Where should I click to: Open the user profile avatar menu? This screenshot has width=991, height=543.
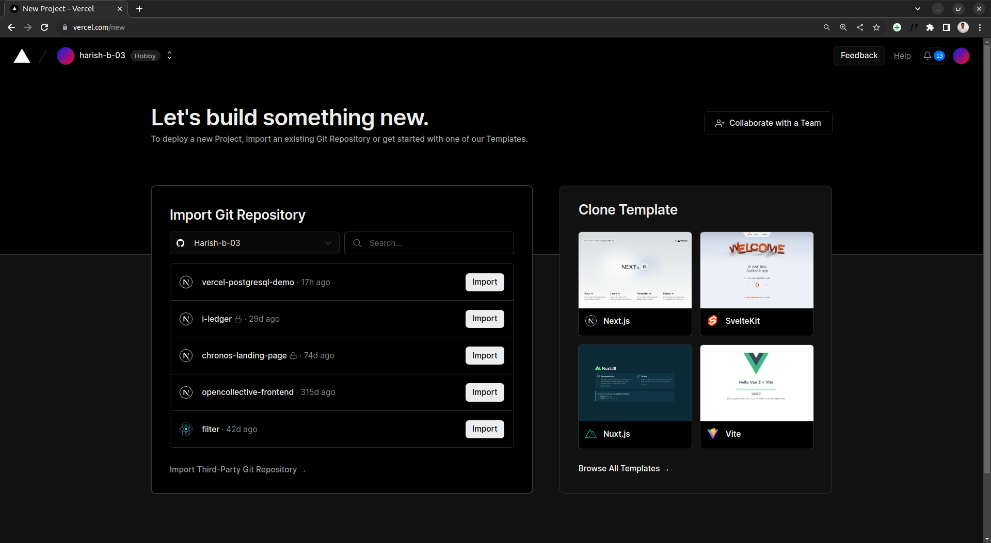click(x=961, y=56)
